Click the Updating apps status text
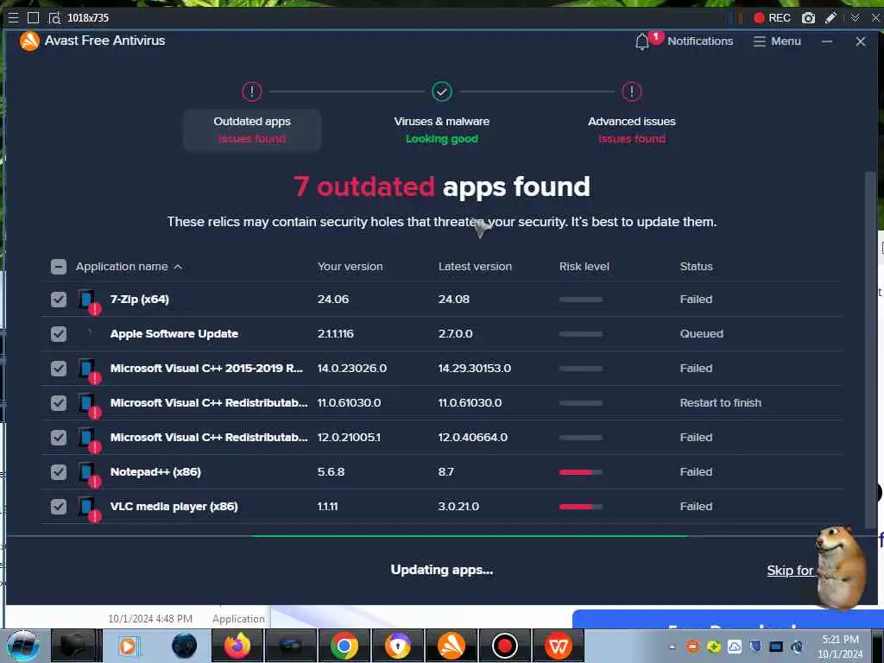This screenshot has height=663, width=884. [442, 570]
